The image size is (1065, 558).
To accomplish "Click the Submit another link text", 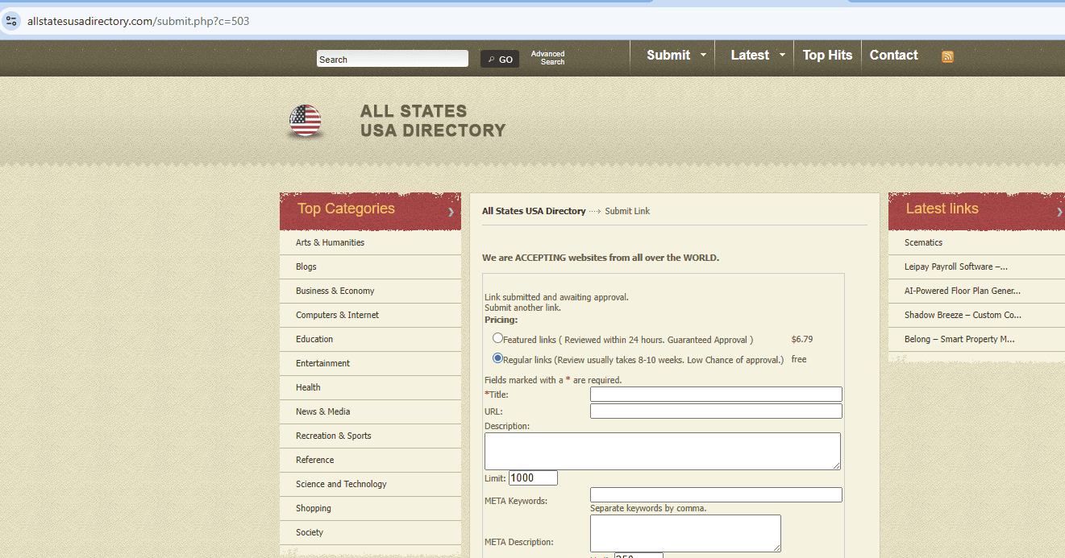I will (x=522, y=308).
